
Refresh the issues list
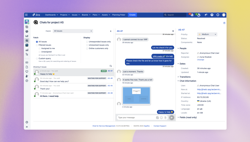point(111,66)
